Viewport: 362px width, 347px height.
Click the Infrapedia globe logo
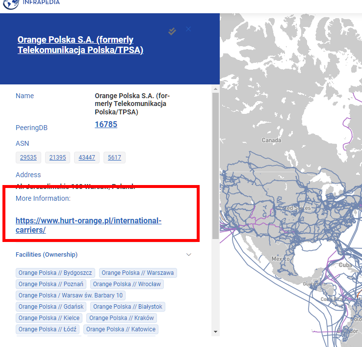[x=11, y=4]
